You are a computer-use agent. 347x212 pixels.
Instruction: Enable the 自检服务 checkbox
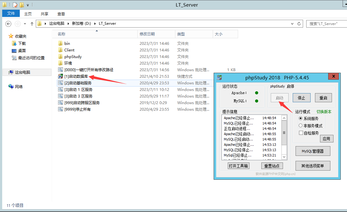pos(301,133)
